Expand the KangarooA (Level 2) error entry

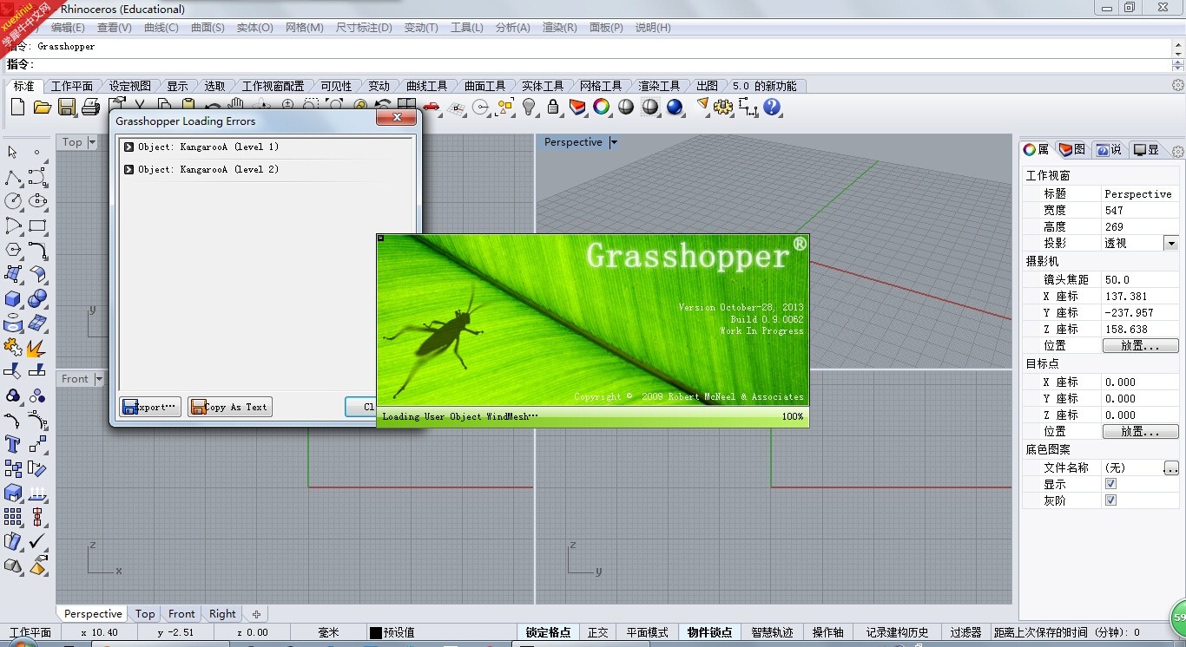[x=128, y=169]
